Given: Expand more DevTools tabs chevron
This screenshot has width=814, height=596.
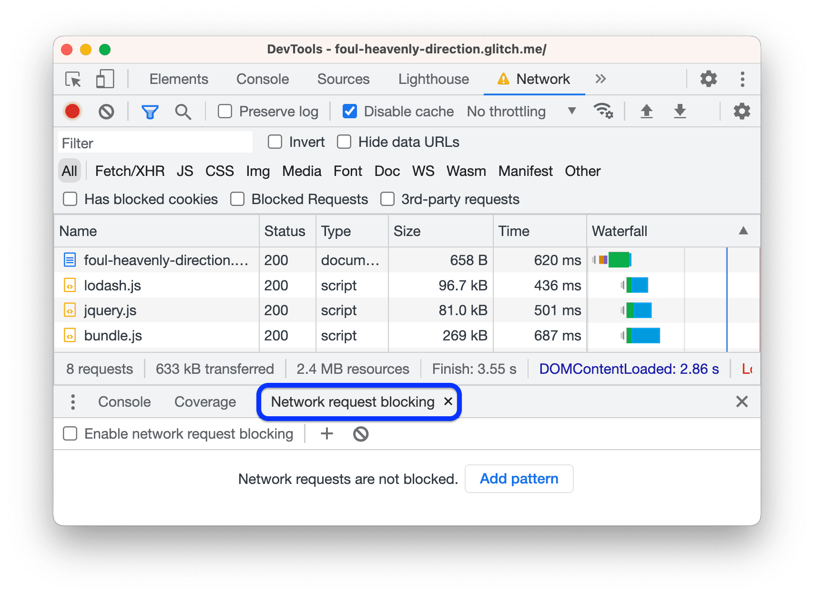Looking at the screenshot, I should (600, 79).
